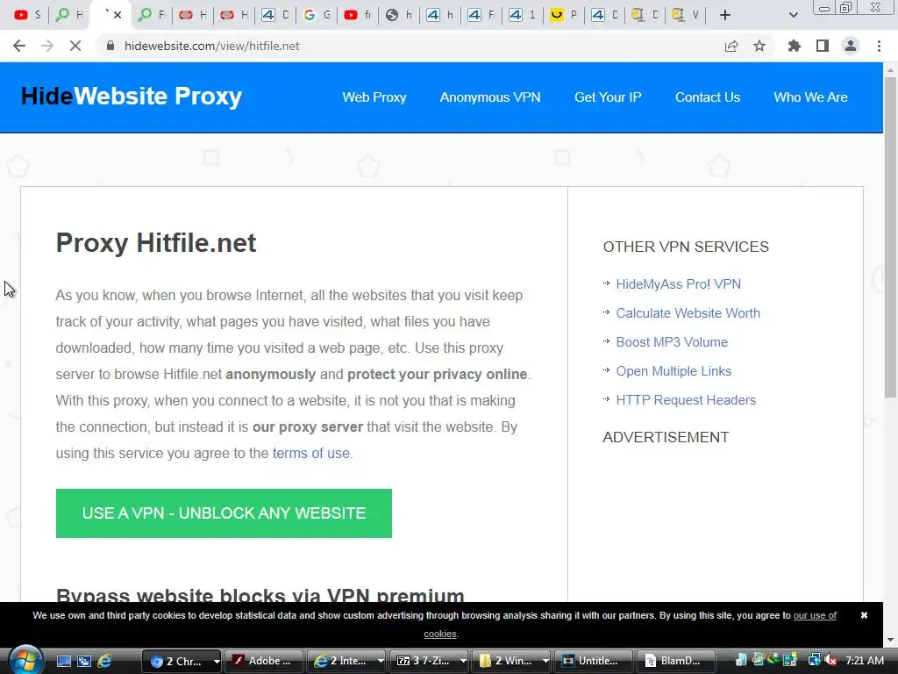Add a new tab with plus button
The width and height of the screenshot is (898, 674).
[x=725, y=15]
